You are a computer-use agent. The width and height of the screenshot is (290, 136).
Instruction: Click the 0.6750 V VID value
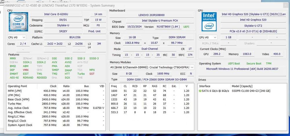[x=99, y=108]
